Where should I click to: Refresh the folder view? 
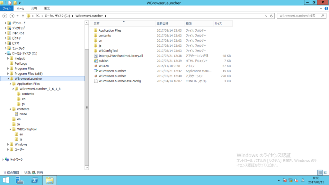pyautogui.click(x=271, y=16)
